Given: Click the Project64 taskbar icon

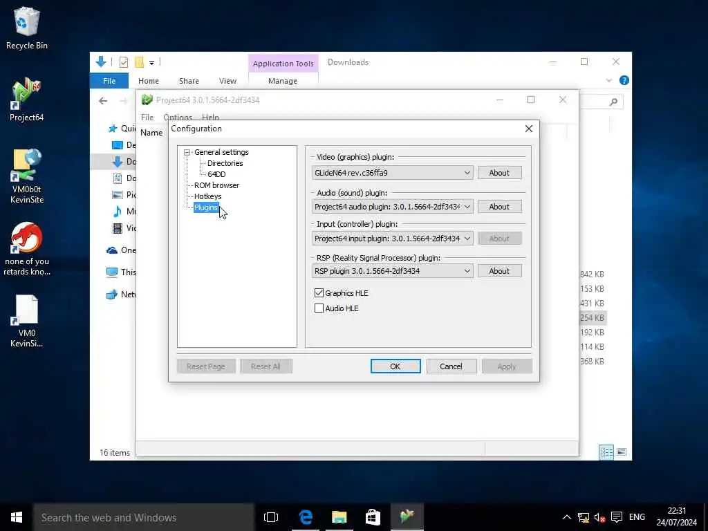Looking at the screenshot, I should [x=407, y=517].
